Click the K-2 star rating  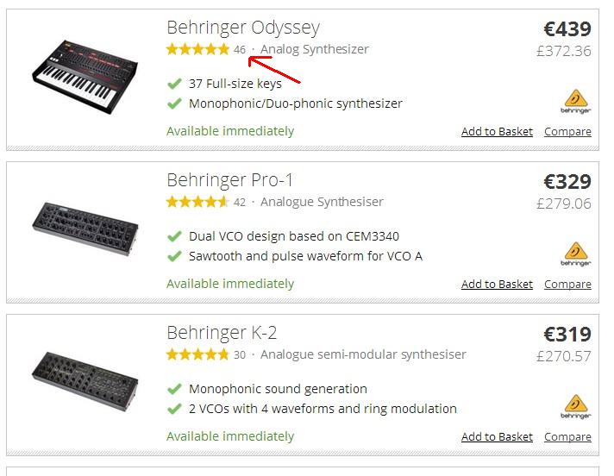[197, 354]
